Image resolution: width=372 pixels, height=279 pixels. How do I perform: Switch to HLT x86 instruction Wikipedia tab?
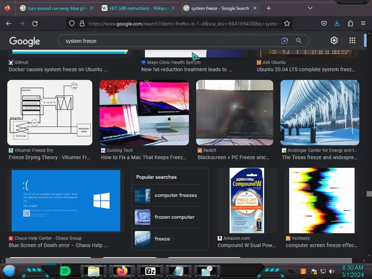[x=139, y=8]
